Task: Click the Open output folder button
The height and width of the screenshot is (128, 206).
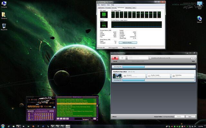Action: (x=190, y=116)
